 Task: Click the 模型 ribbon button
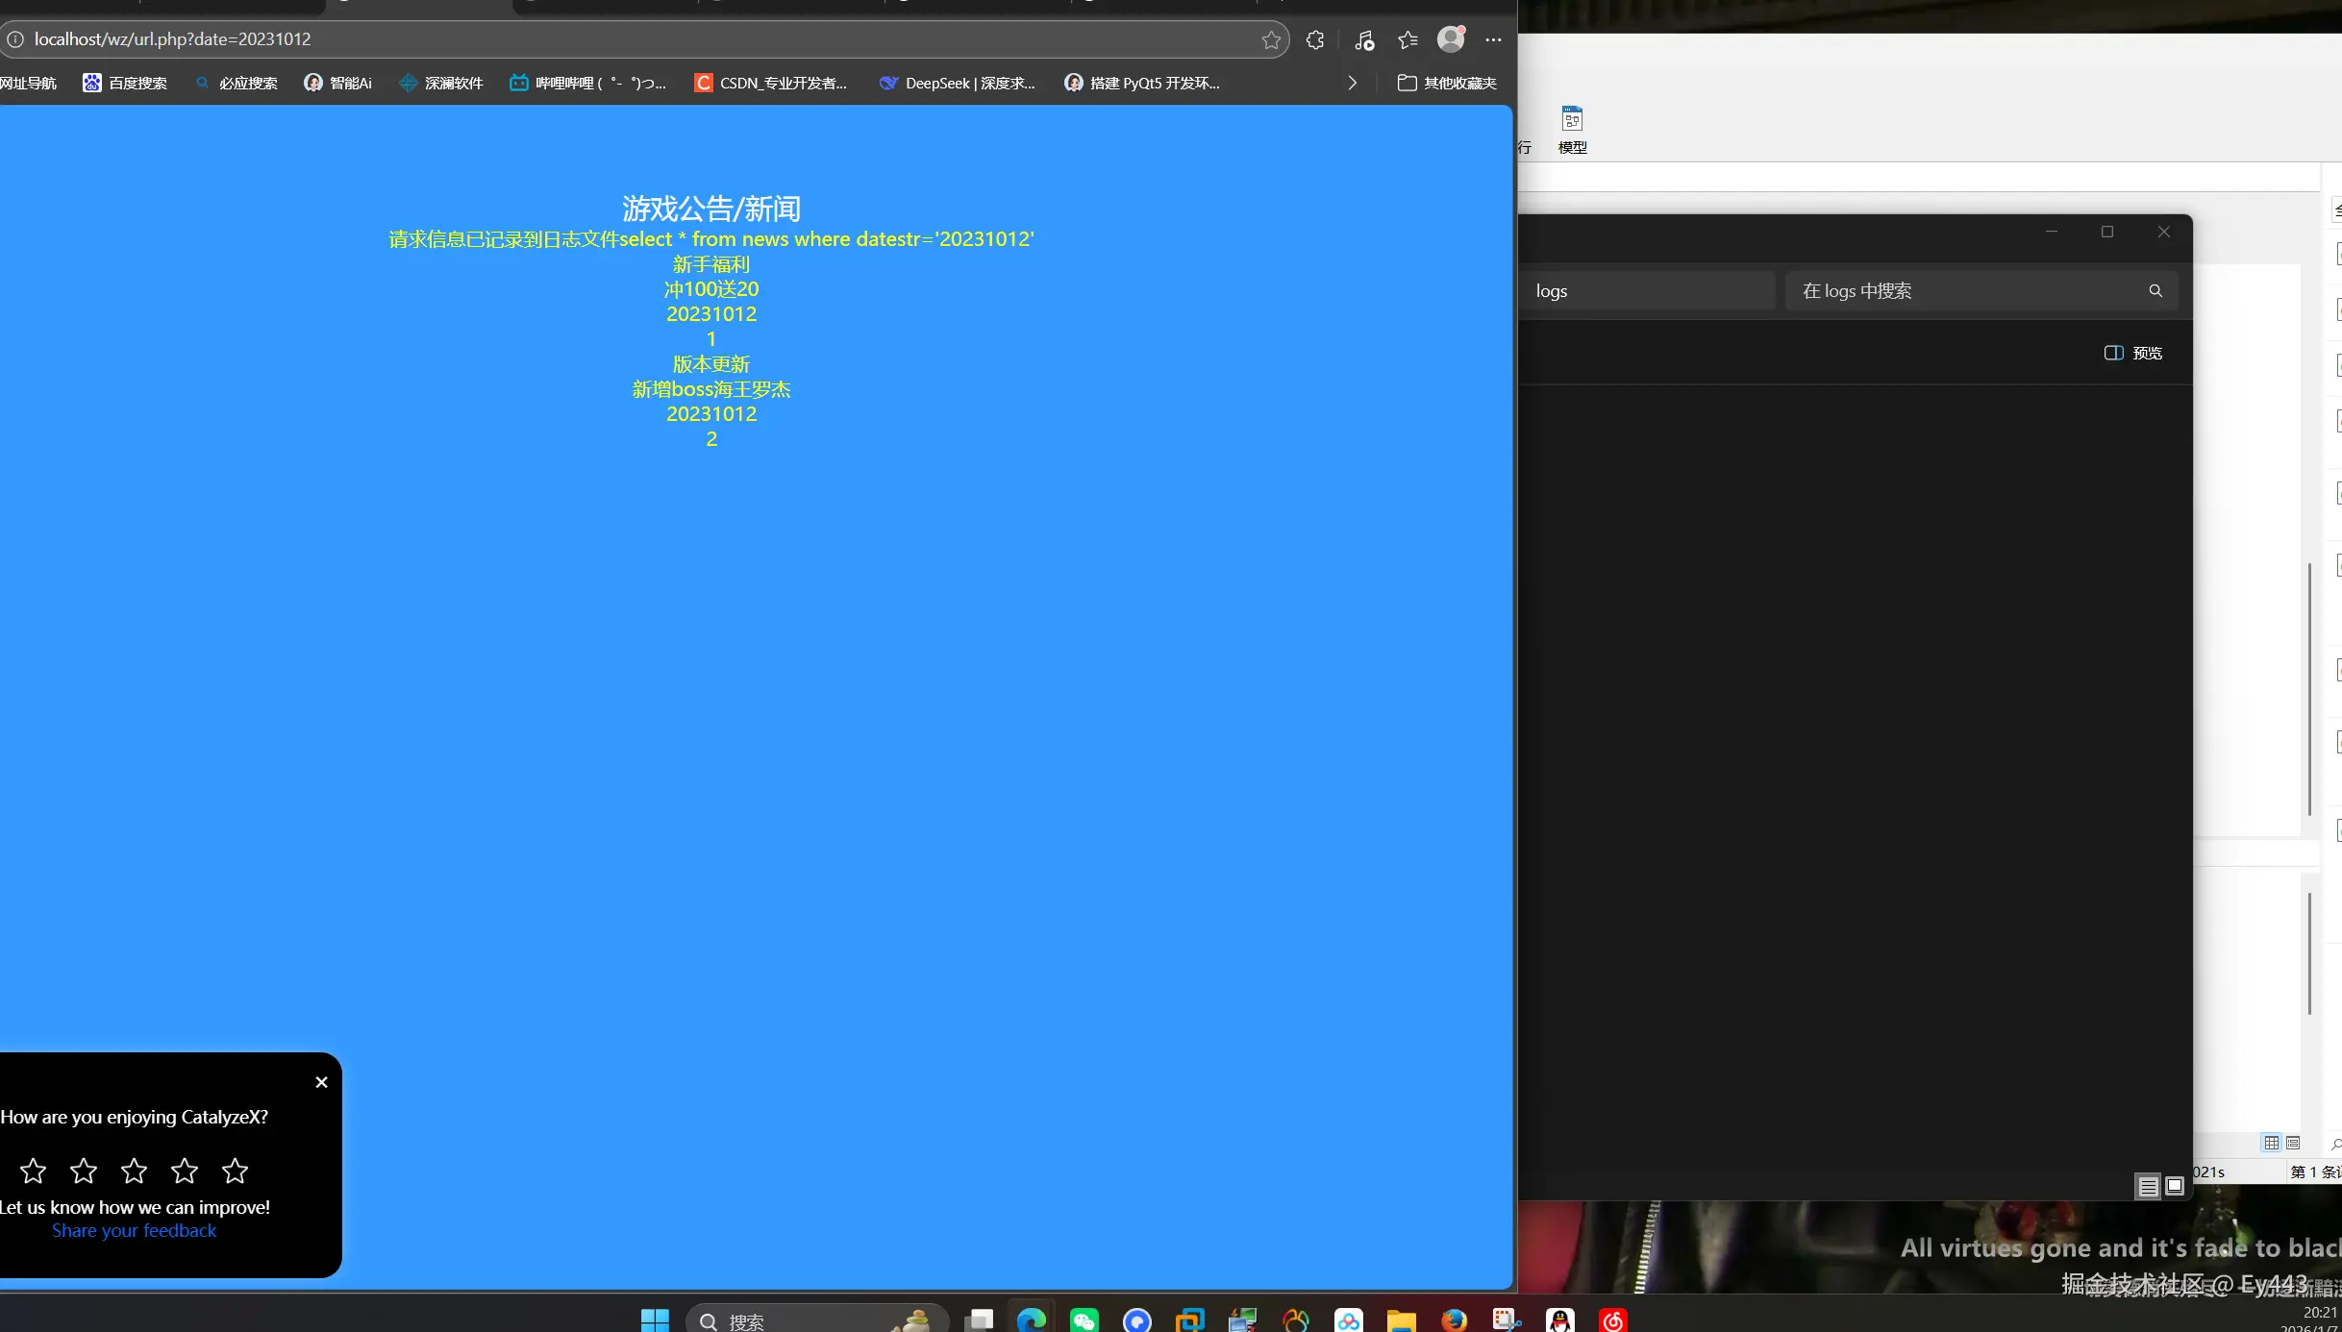1572,130
